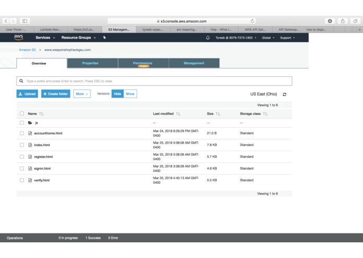The image size is (363, 258).
Task: Click the pin shortcut icon in AWS navbar
Action: point(104,38)
